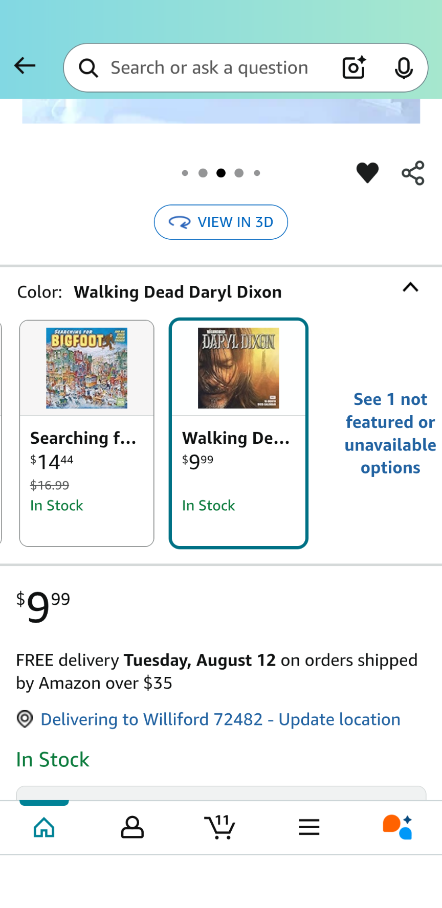The image size is (442, 908).
Task: Click Update location delivery link
Action: [220, 719]
